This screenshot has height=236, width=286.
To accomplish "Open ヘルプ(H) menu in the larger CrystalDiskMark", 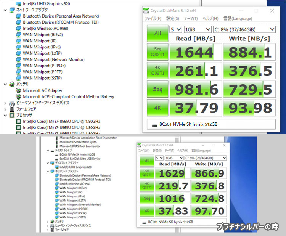I will click(x=210, y=18).
